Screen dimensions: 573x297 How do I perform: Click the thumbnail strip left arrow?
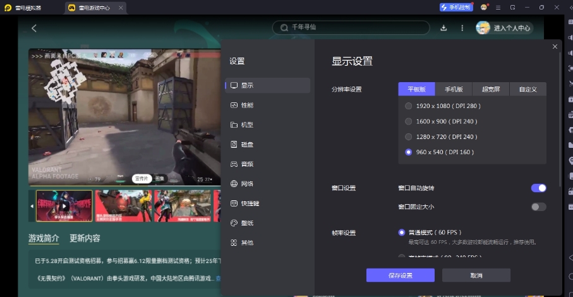(x=32, y=206)
